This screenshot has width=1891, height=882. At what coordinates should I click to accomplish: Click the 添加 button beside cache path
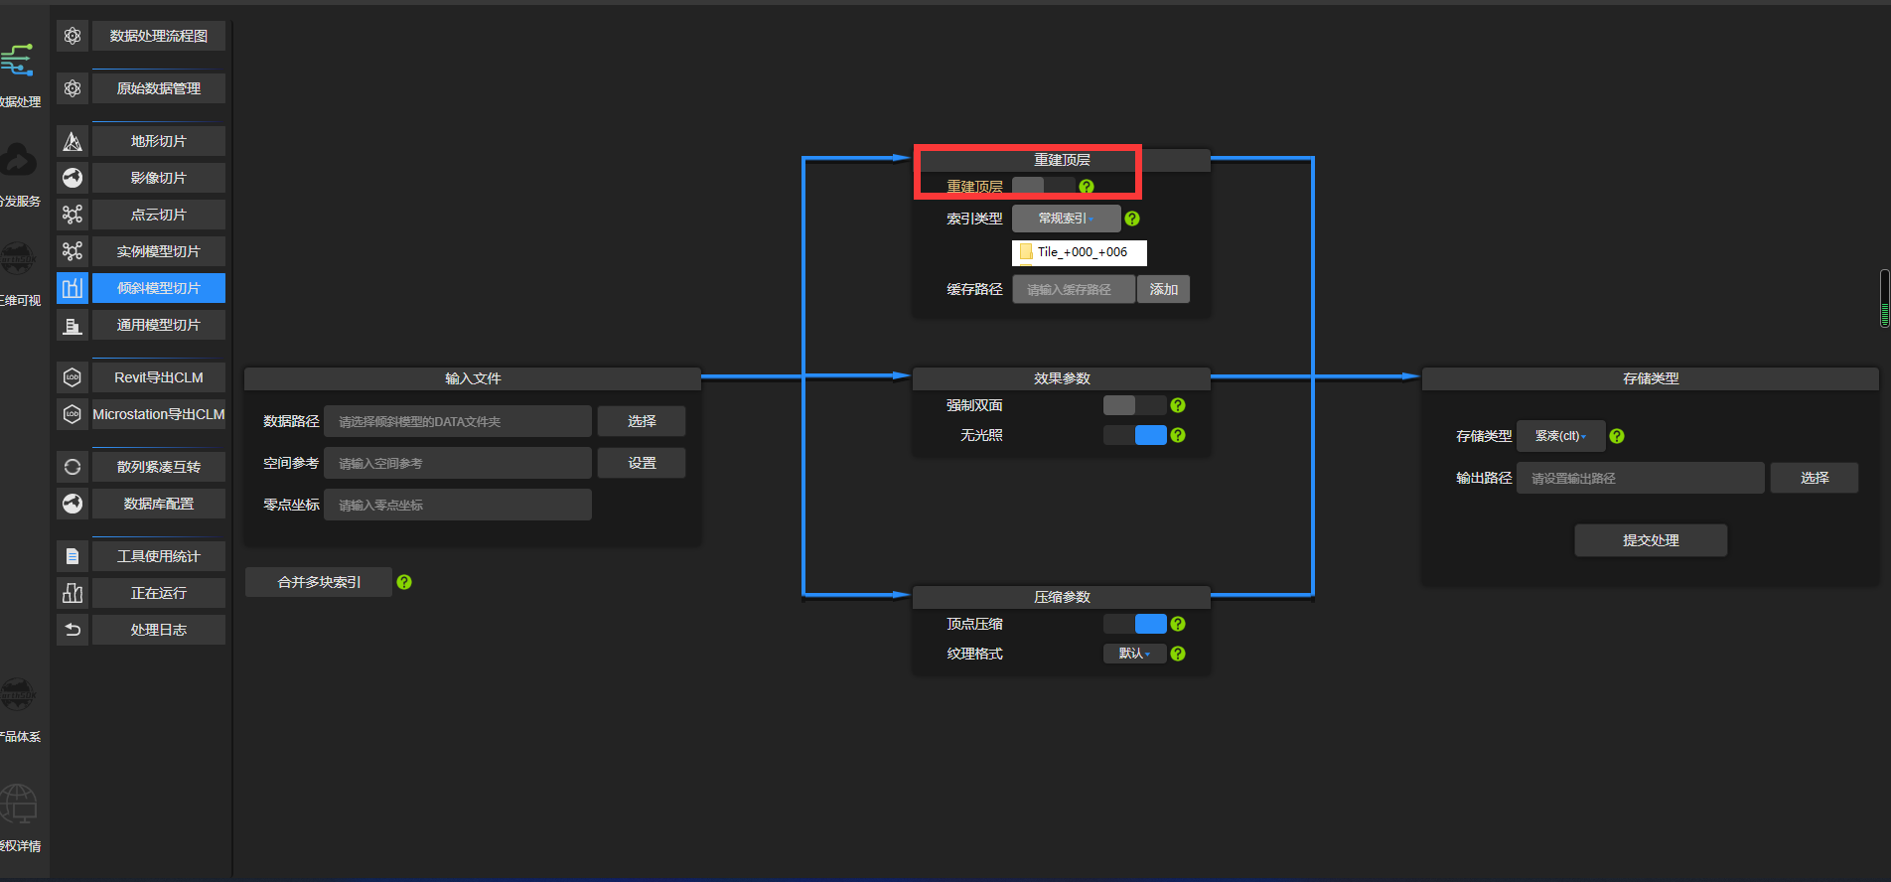point(1163,289)
